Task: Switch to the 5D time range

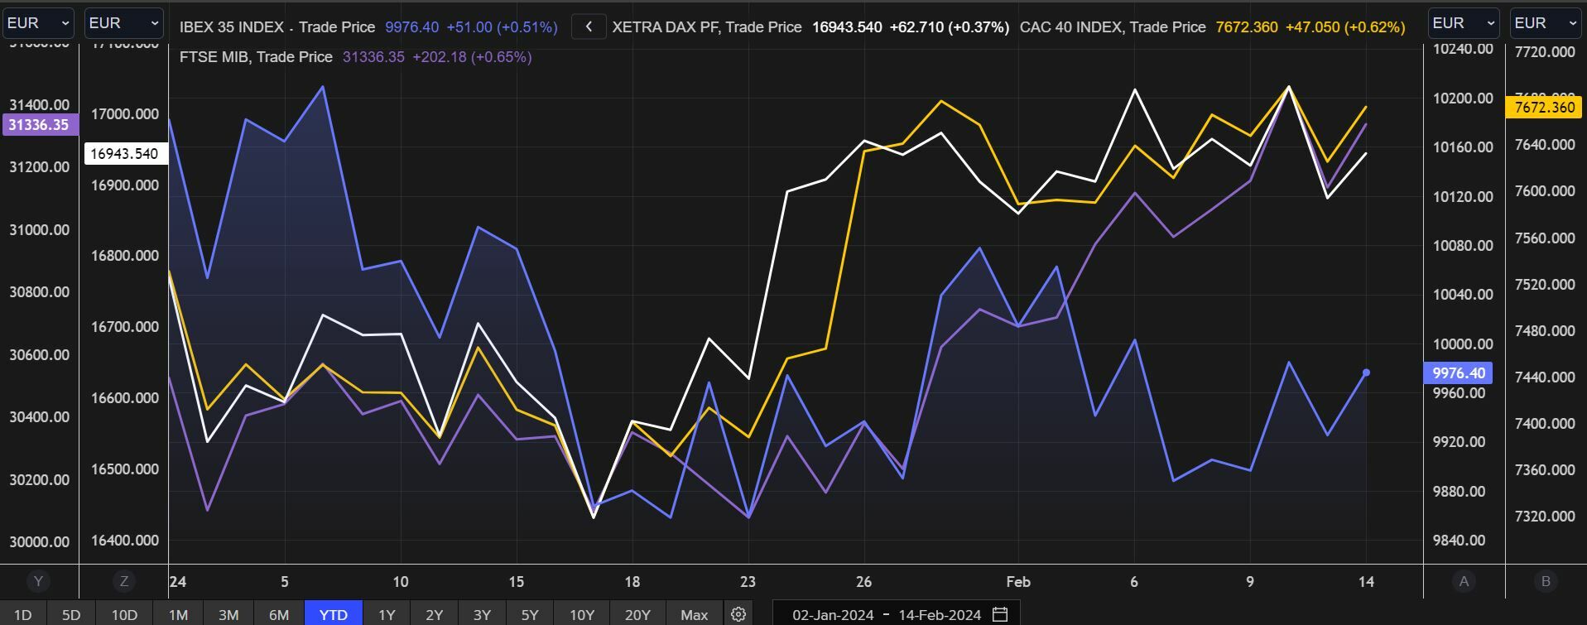Action: [x=71, y=614]
